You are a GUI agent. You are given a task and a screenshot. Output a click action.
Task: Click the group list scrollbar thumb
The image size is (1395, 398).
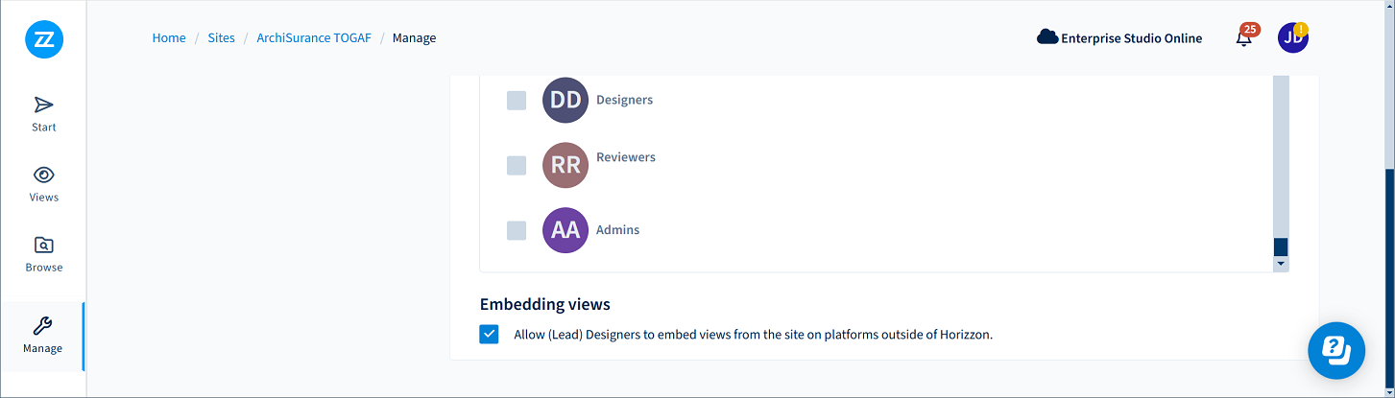pyautogui.click(x=1281, y=246)
